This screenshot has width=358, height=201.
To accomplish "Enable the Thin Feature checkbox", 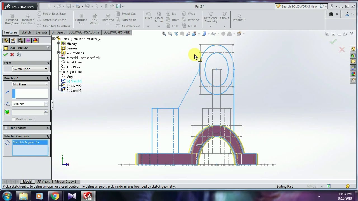I will point(6,128).
